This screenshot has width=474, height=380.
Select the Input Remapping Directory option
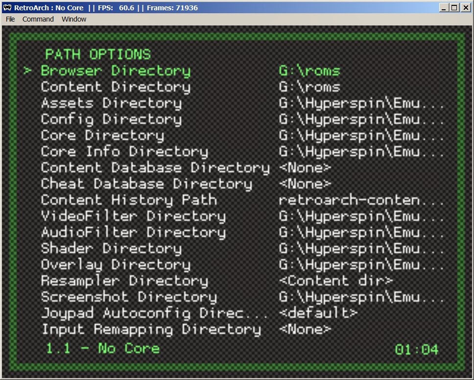151,329
